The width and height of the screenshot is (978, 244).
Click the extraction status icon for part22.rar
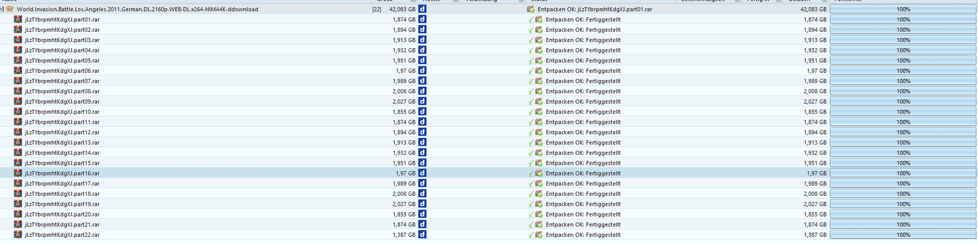pyautogui.click(x=539, y=235)
